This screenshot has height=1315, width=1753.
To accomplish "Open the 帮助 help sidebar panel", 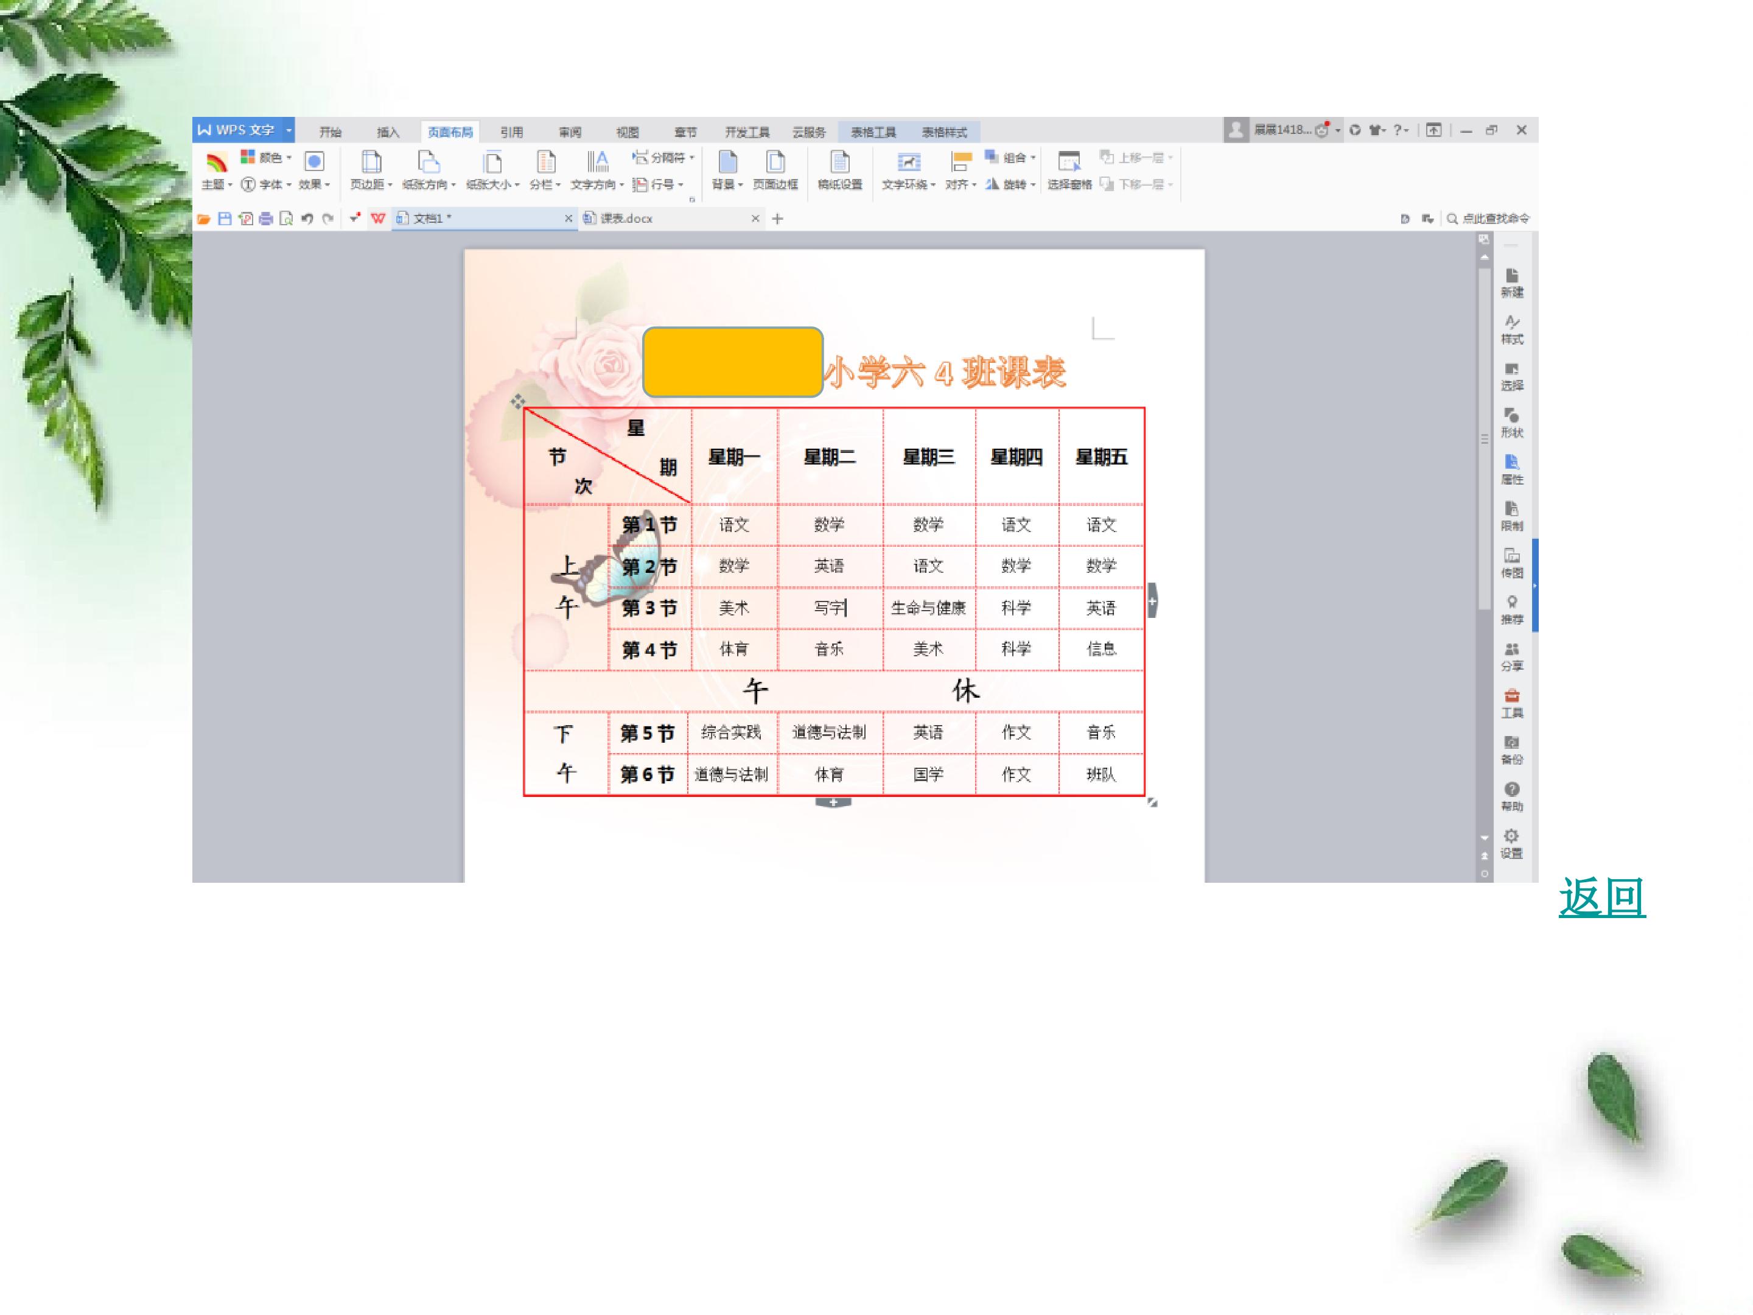I will click(x=1511, y=798).
